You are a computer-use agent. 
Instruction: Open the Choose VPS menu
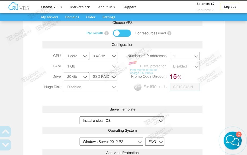52,7
